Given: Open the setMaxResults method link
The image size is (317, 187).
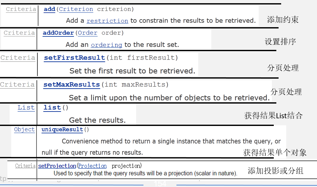Looking at the screenshot, I should point(72,85).
